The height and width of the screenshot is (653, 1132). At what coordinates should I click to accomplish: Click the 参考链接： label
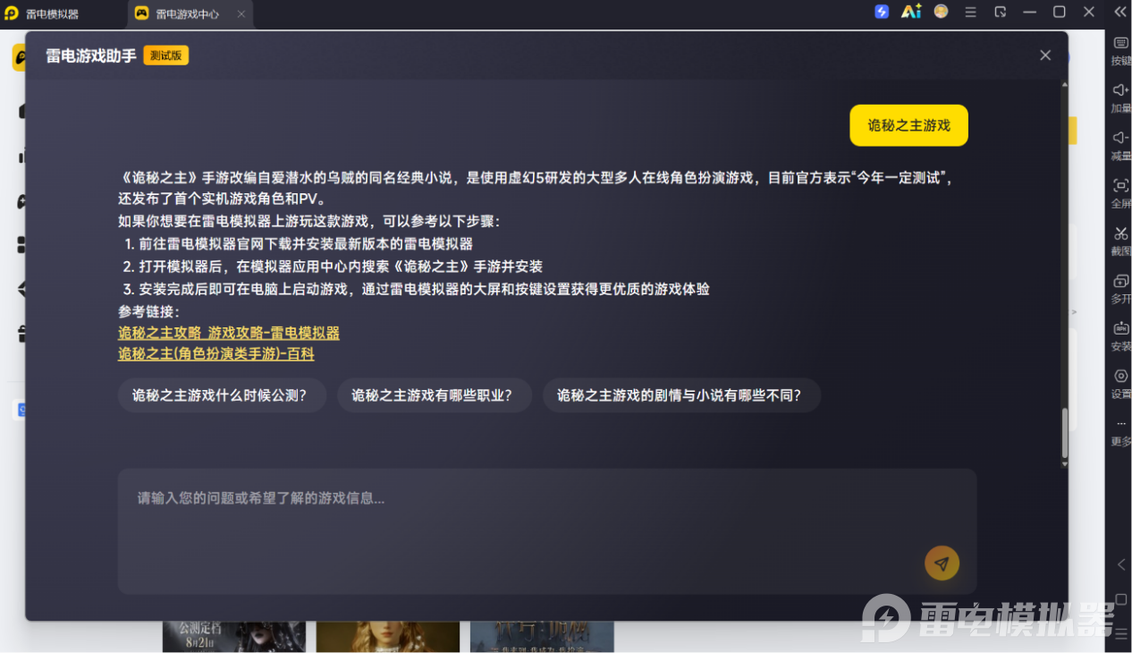tap(148, 311)
